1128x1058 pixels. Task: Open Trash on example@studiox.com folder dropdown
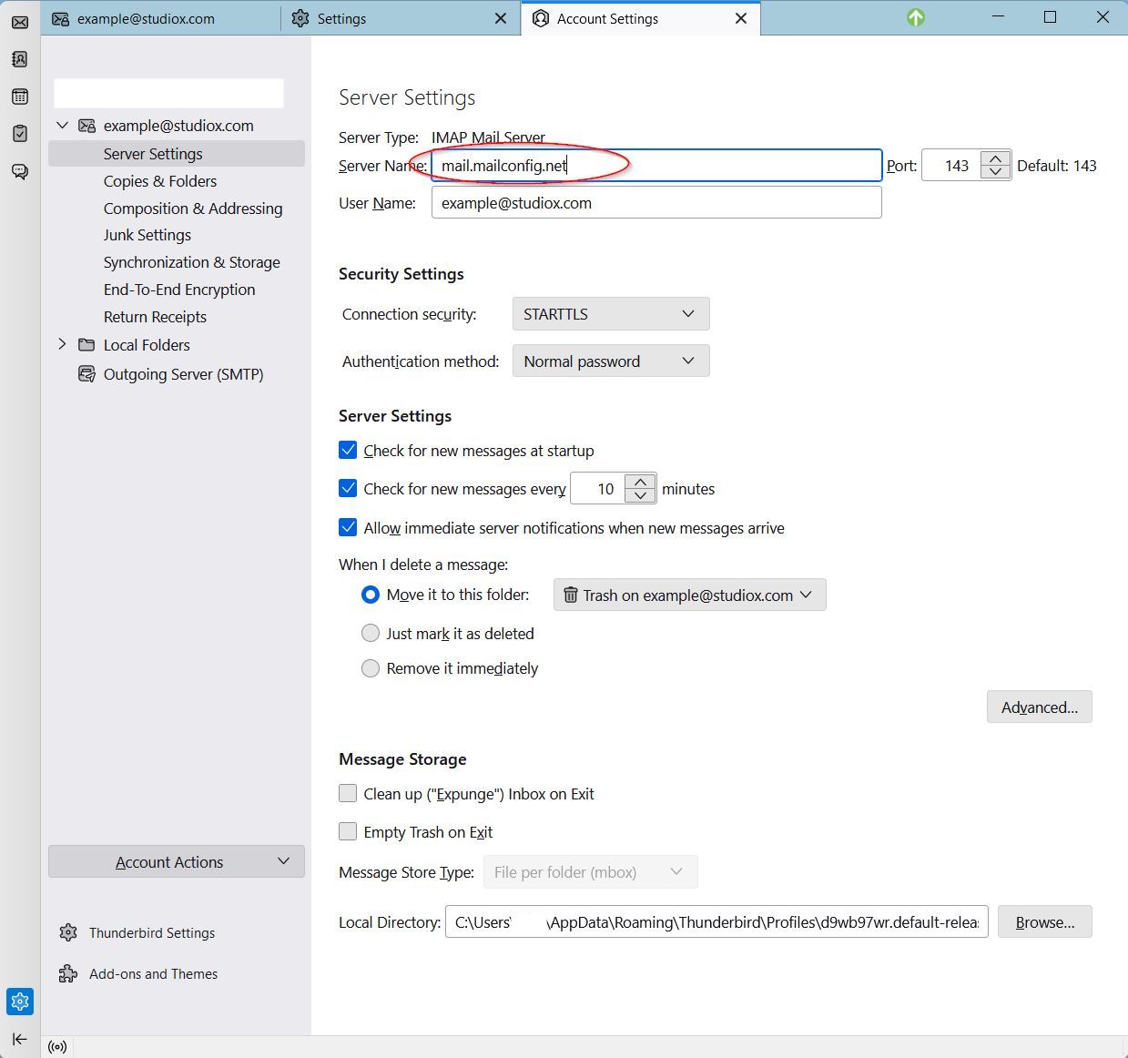tap(689, 595)
